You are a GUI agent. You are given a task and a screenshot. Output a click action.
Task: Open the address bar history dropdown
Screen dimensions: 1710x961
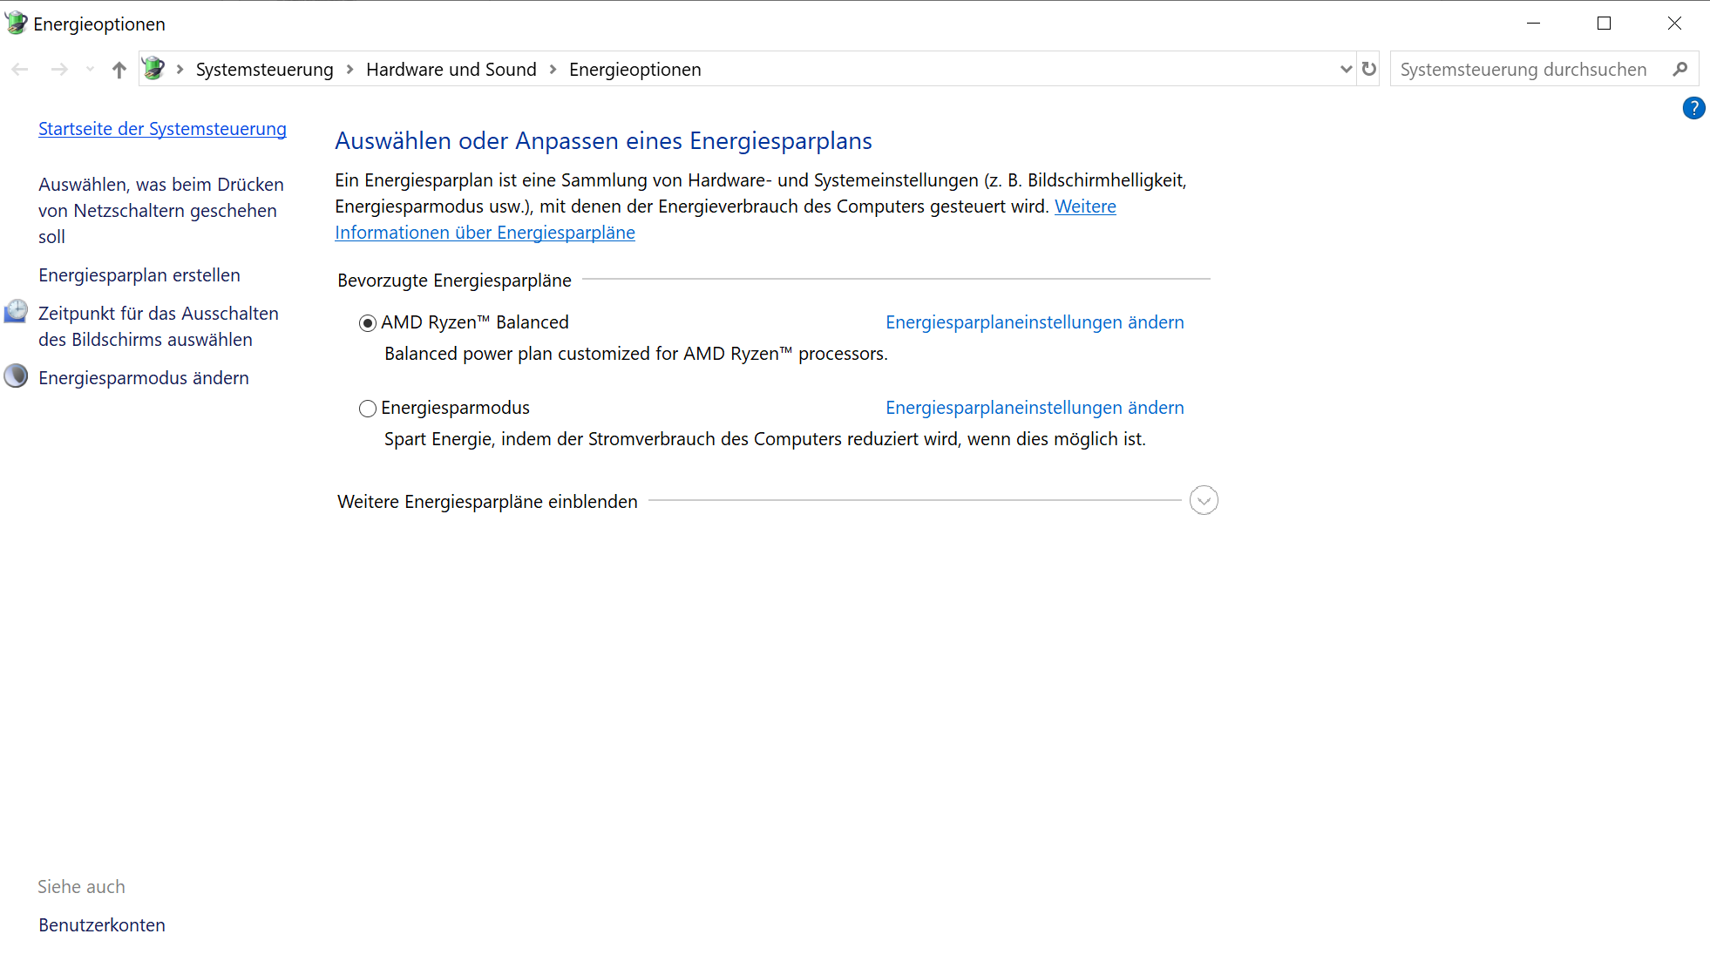pos(1346,69)
